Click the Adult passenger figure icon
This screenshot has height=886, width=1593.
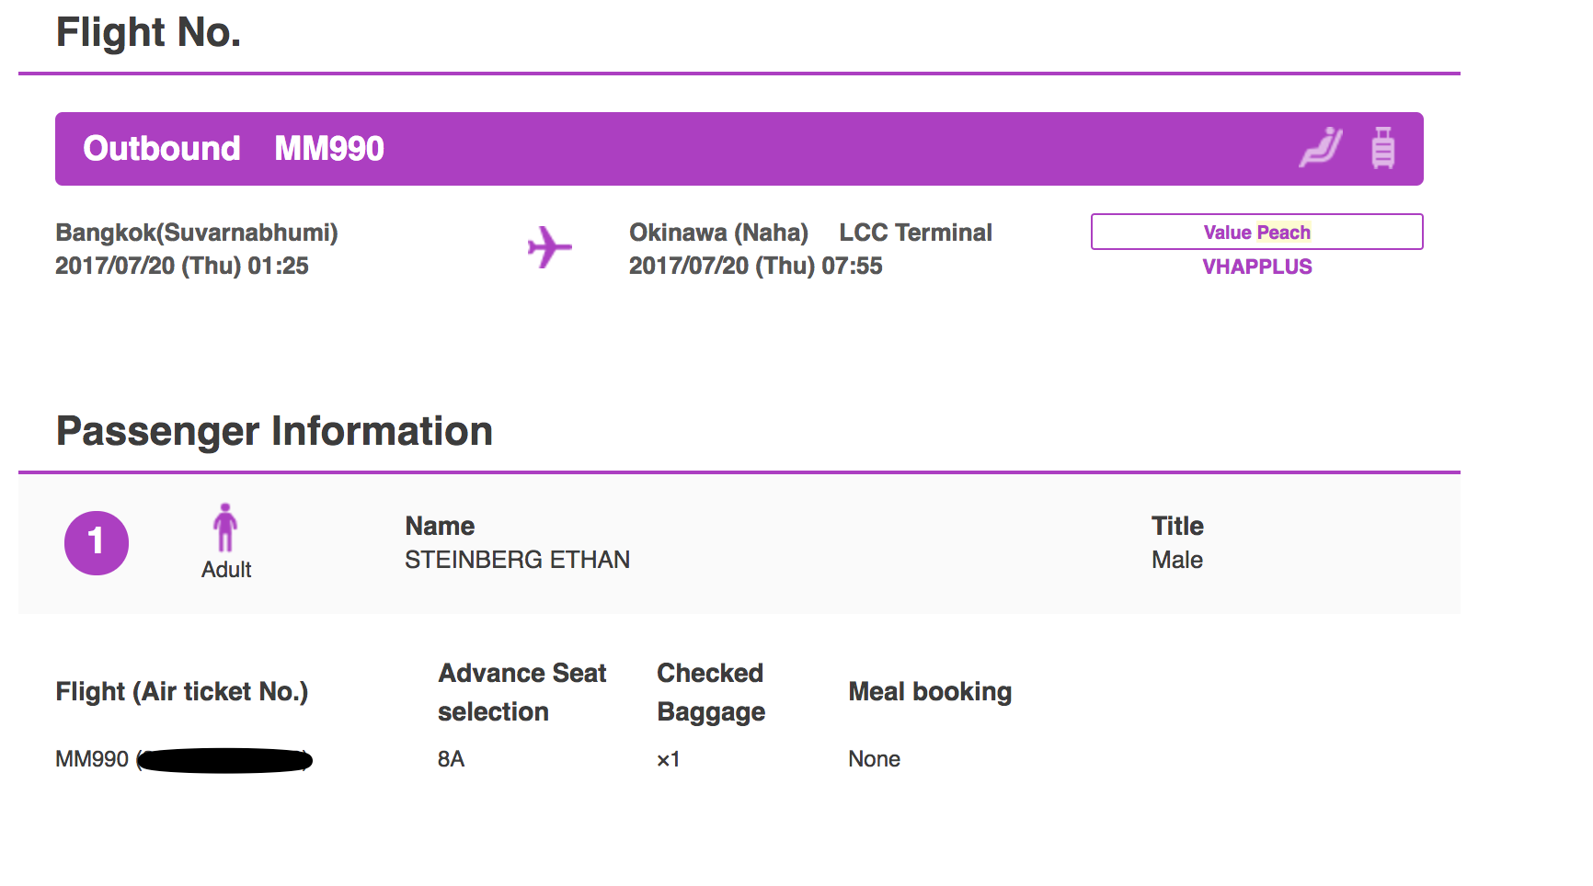point(225,528)
